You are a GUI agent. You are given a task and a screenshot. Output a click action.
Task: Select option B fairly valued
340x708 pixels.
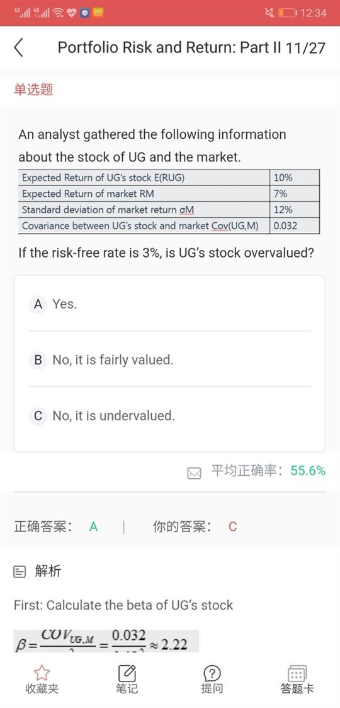(x=169, y=360)
